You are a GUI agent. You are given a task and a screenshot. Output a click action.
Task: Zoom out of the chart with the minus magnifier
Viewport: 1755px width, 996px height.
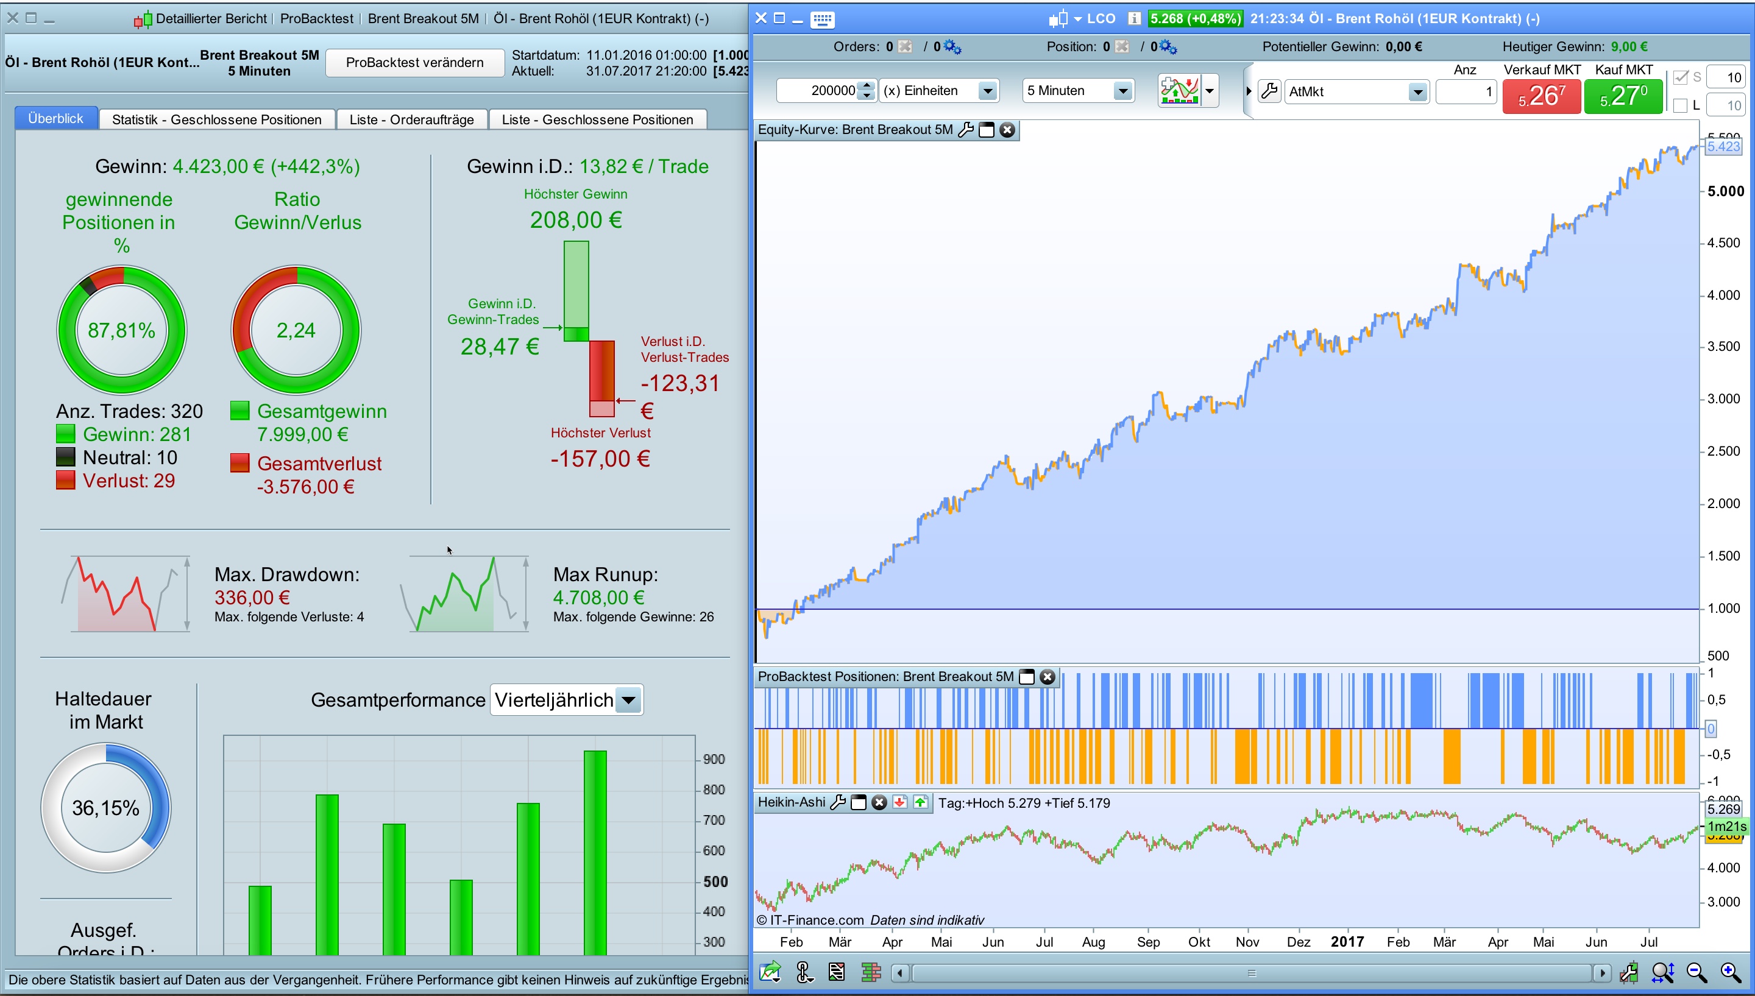coord(1696,972)
